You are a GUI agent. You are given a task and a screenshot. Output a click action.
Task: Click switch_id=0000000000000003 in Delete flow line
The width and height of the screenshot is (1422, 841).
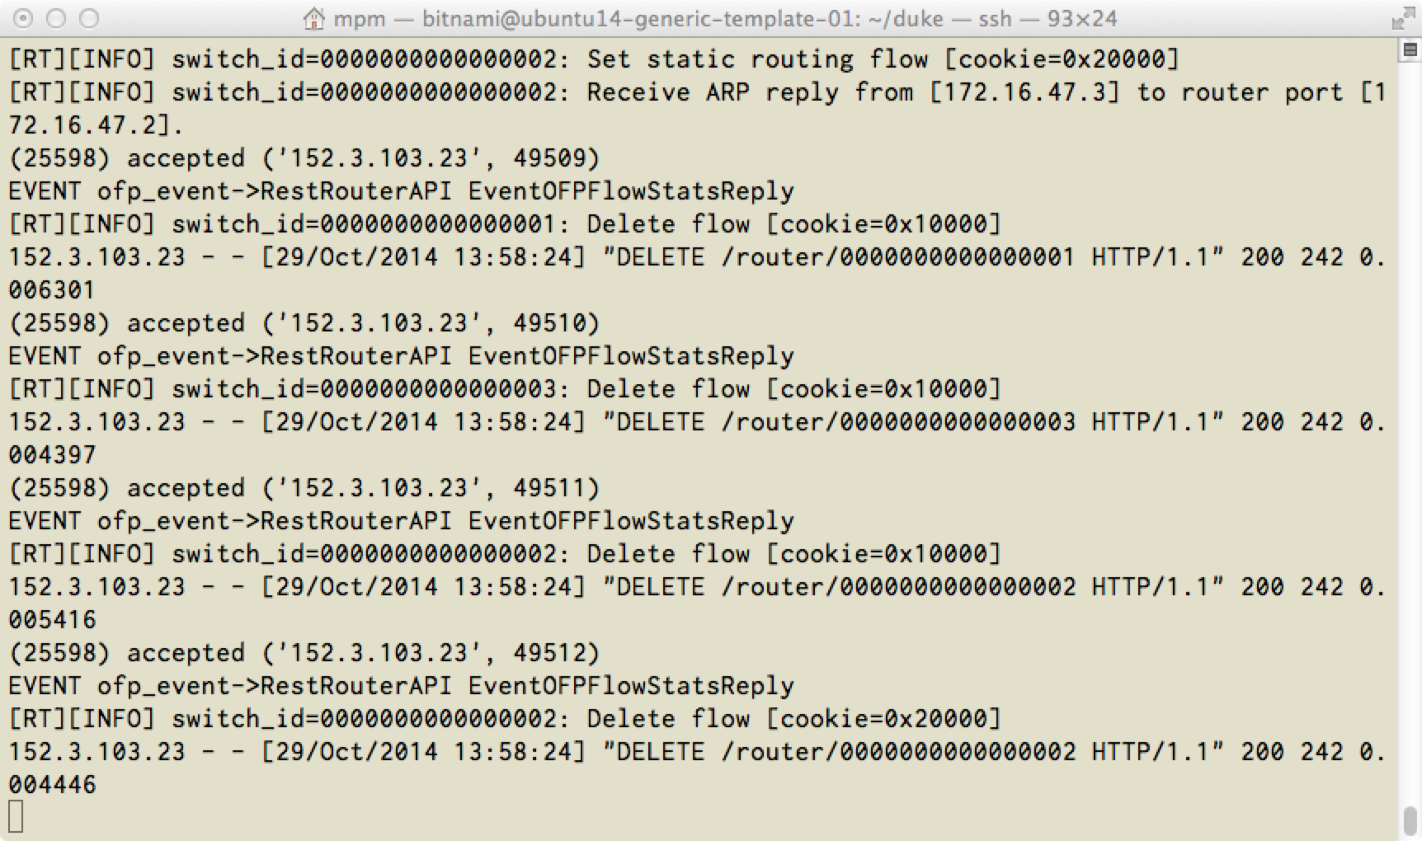364,388
